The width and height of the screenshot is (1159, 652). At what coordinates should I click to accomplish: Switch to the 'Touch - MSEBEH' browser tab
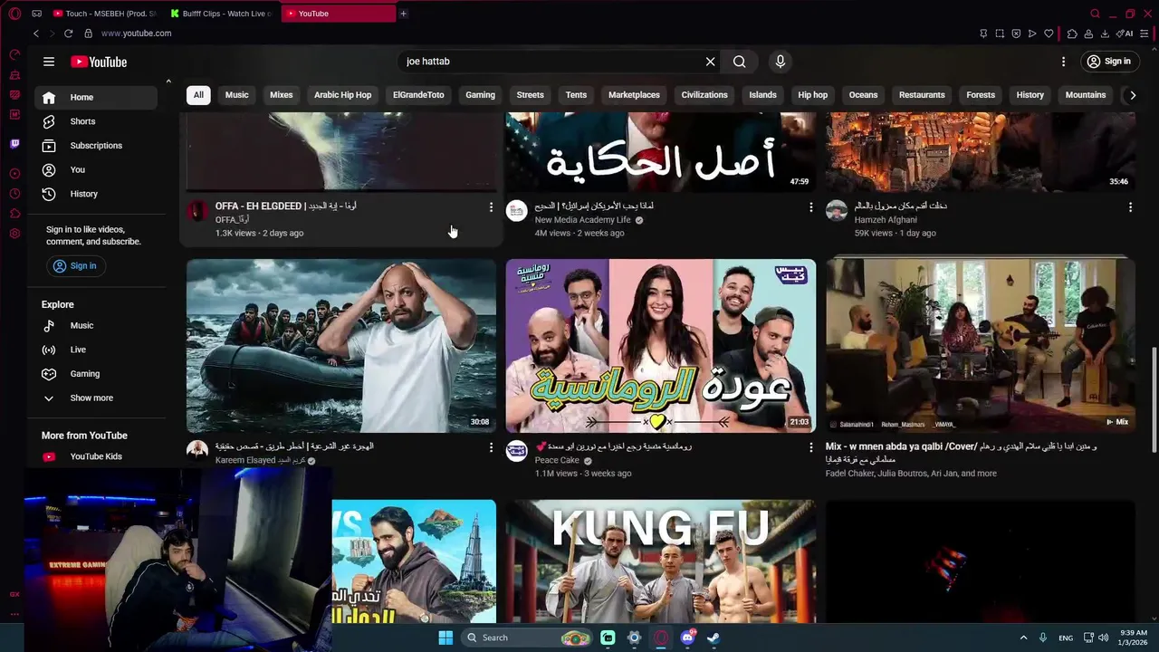[104, 14]
